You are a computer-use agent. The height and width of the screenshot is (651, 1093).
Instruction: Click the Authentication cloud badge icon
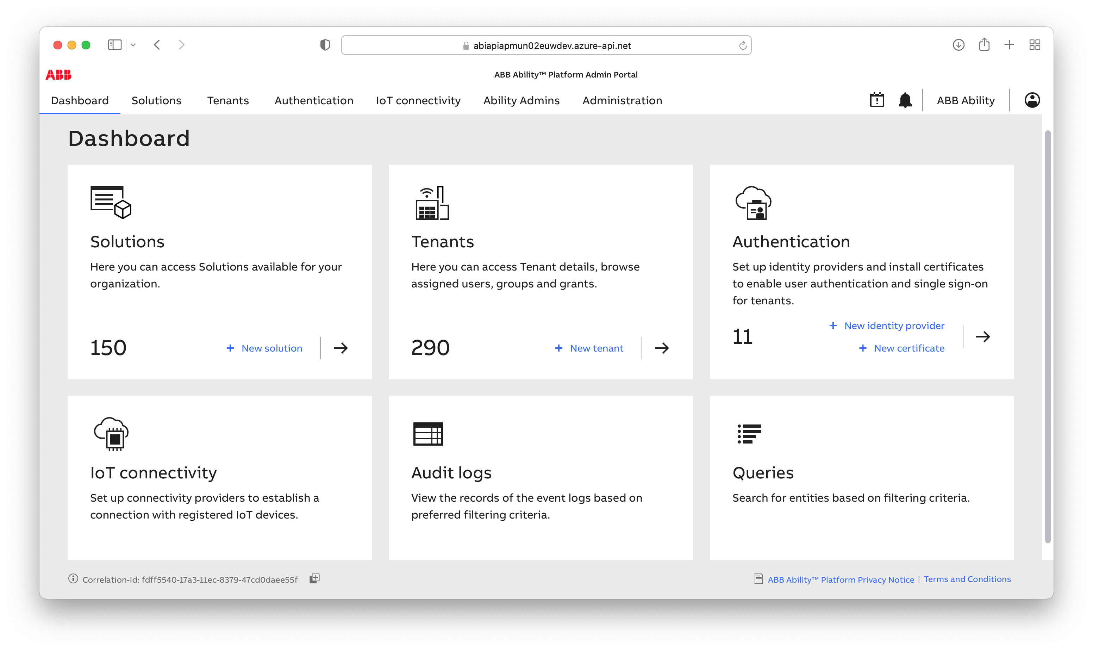[x=753, y=203]
